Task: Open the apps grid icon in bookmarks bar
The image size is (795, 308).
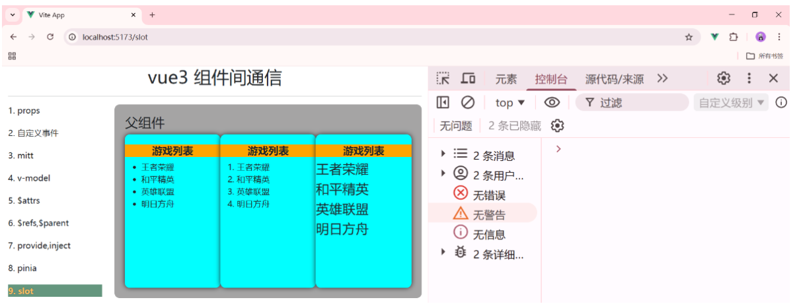Action: (x=12, y=56)
